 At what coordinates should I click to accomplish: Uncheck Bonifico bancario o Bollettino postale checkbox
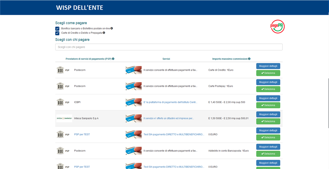58,28
